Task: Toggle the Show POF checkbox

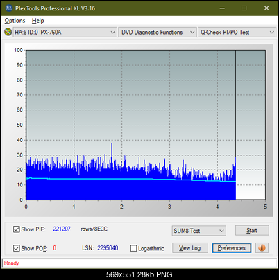Action: (x=17, y=248)
